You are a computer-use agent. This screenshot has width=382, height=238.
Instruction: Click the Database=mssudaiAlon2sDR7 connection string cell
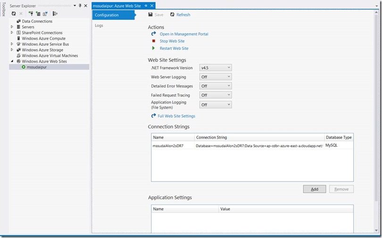click(259, 146)
